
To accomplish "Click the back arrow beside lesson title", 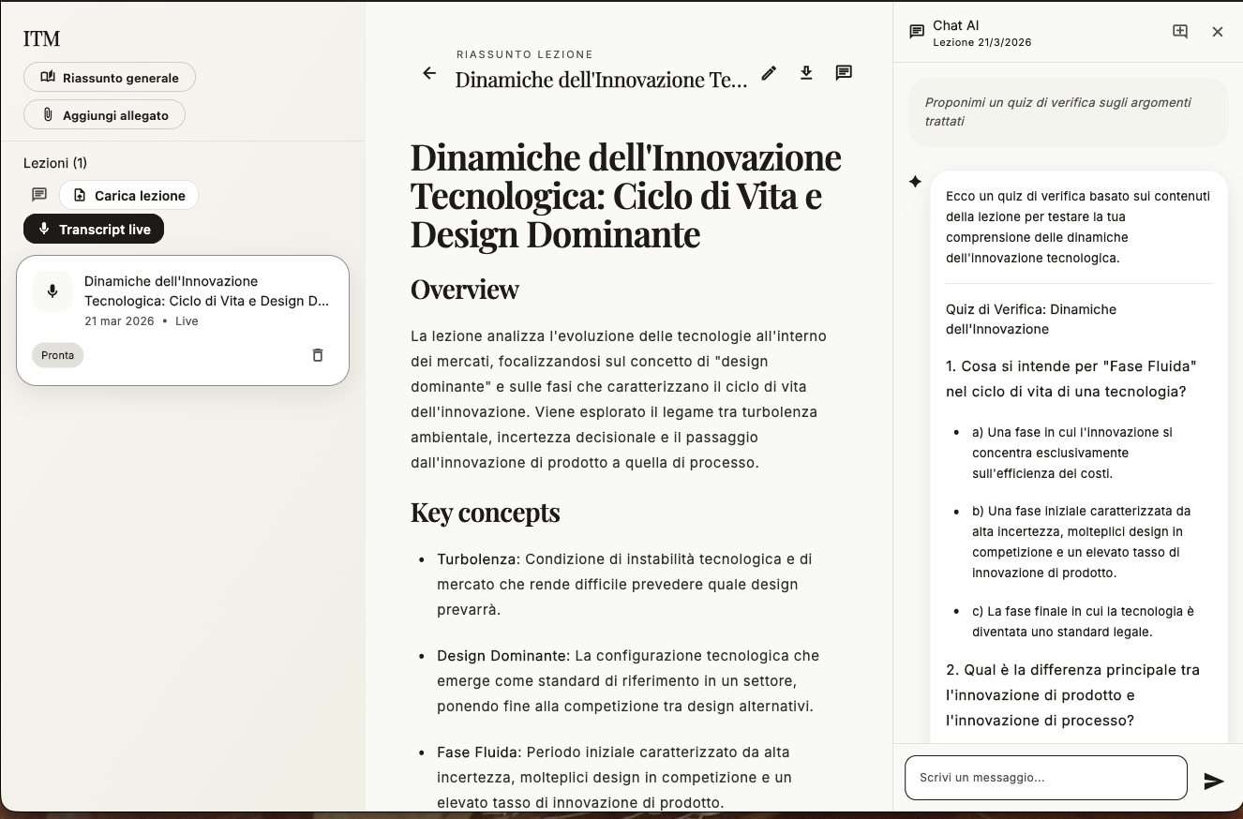I will pyautogui.click(x=429, y=73).
